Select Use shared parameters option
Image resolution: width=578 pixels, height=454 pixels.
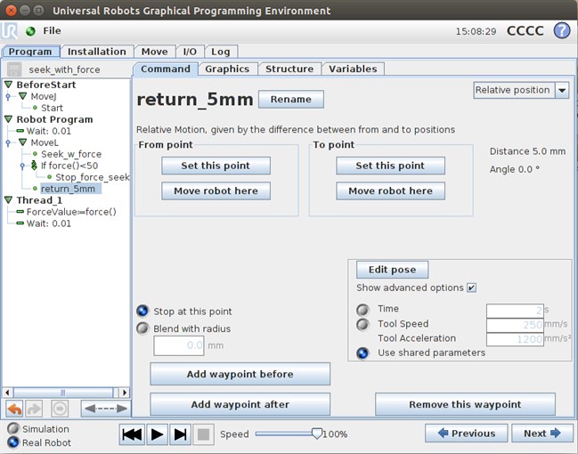(x=362, y=353)
